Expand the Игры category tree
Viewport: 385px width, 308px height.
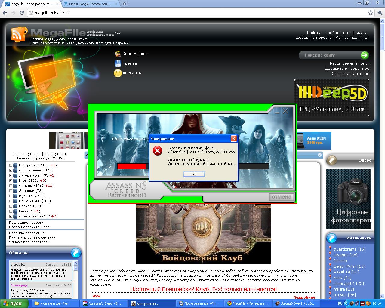click(x=11, y=180)
